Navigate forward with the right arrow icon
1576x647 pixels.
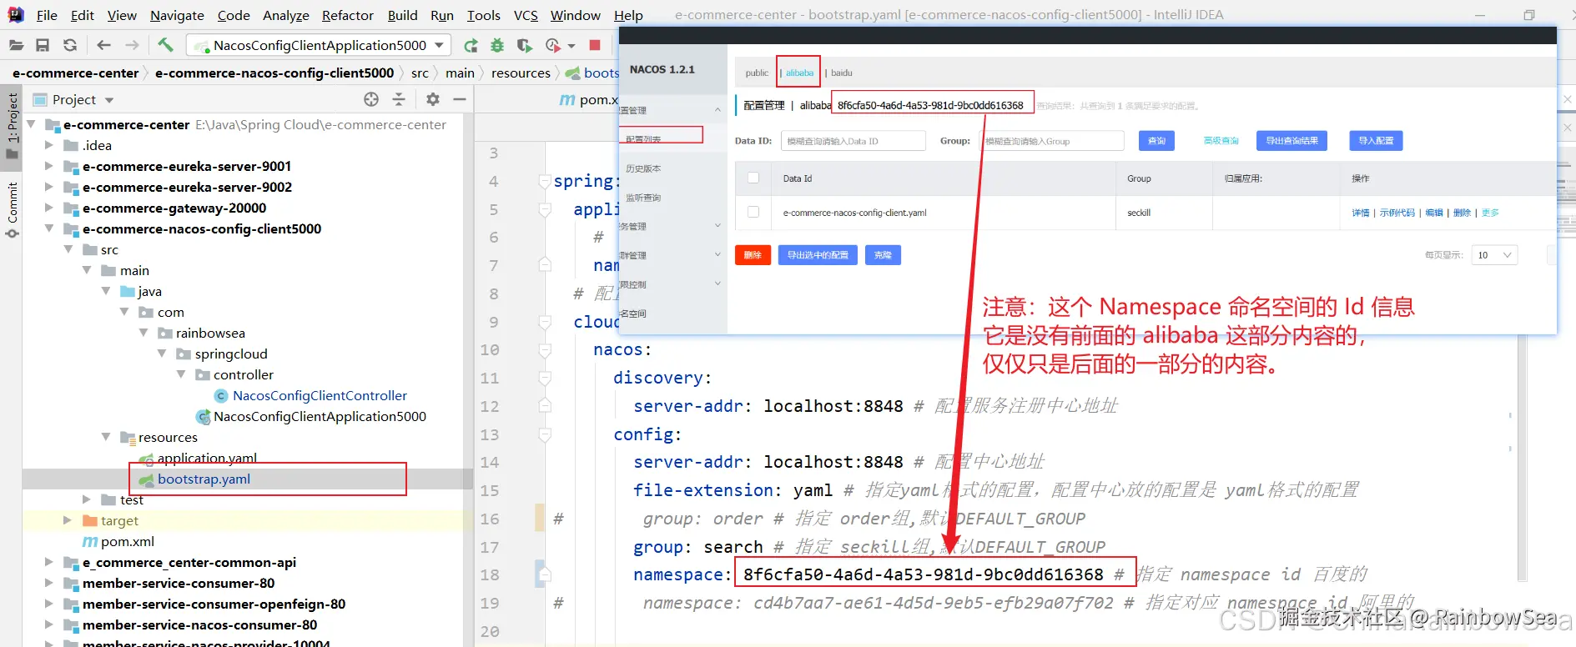point(132,45)
